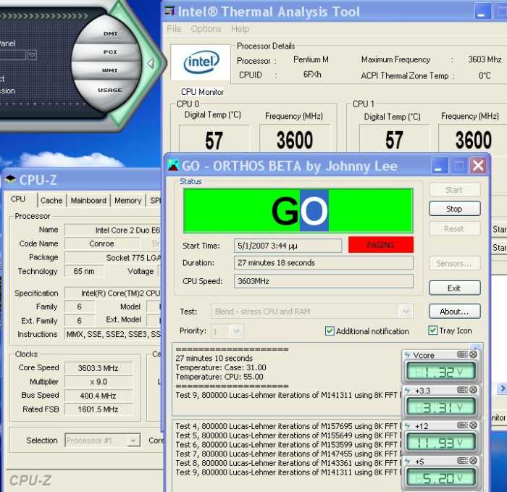The height and width of the screenshot is (492, 507).
Task: Click the CPU-Z title bar chip icon
Action: tap(10, 179)
